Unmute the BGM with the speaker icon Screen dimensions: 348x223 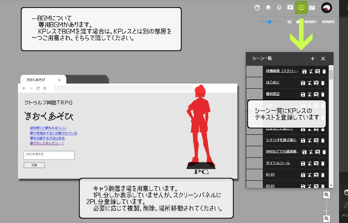pyautogui.click(x=290, y=22)
